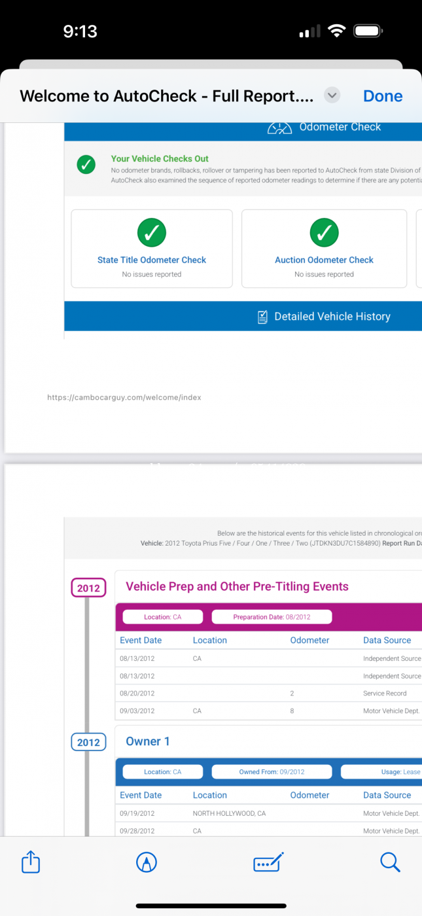
Task: Tap Auction Odometer Check checkmark
Action: pos(324,232)
